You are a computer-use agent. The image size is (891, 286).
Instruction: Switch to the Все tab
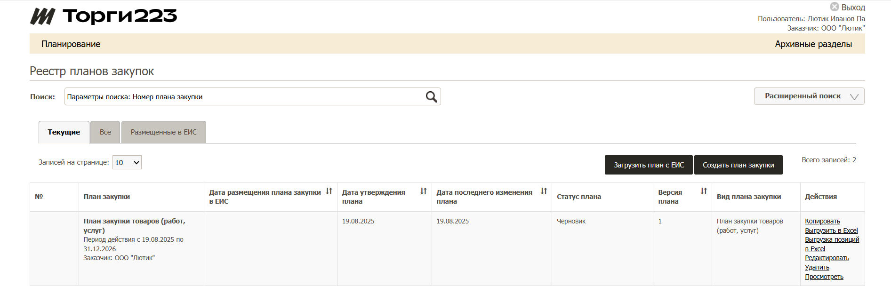(105, 132)
